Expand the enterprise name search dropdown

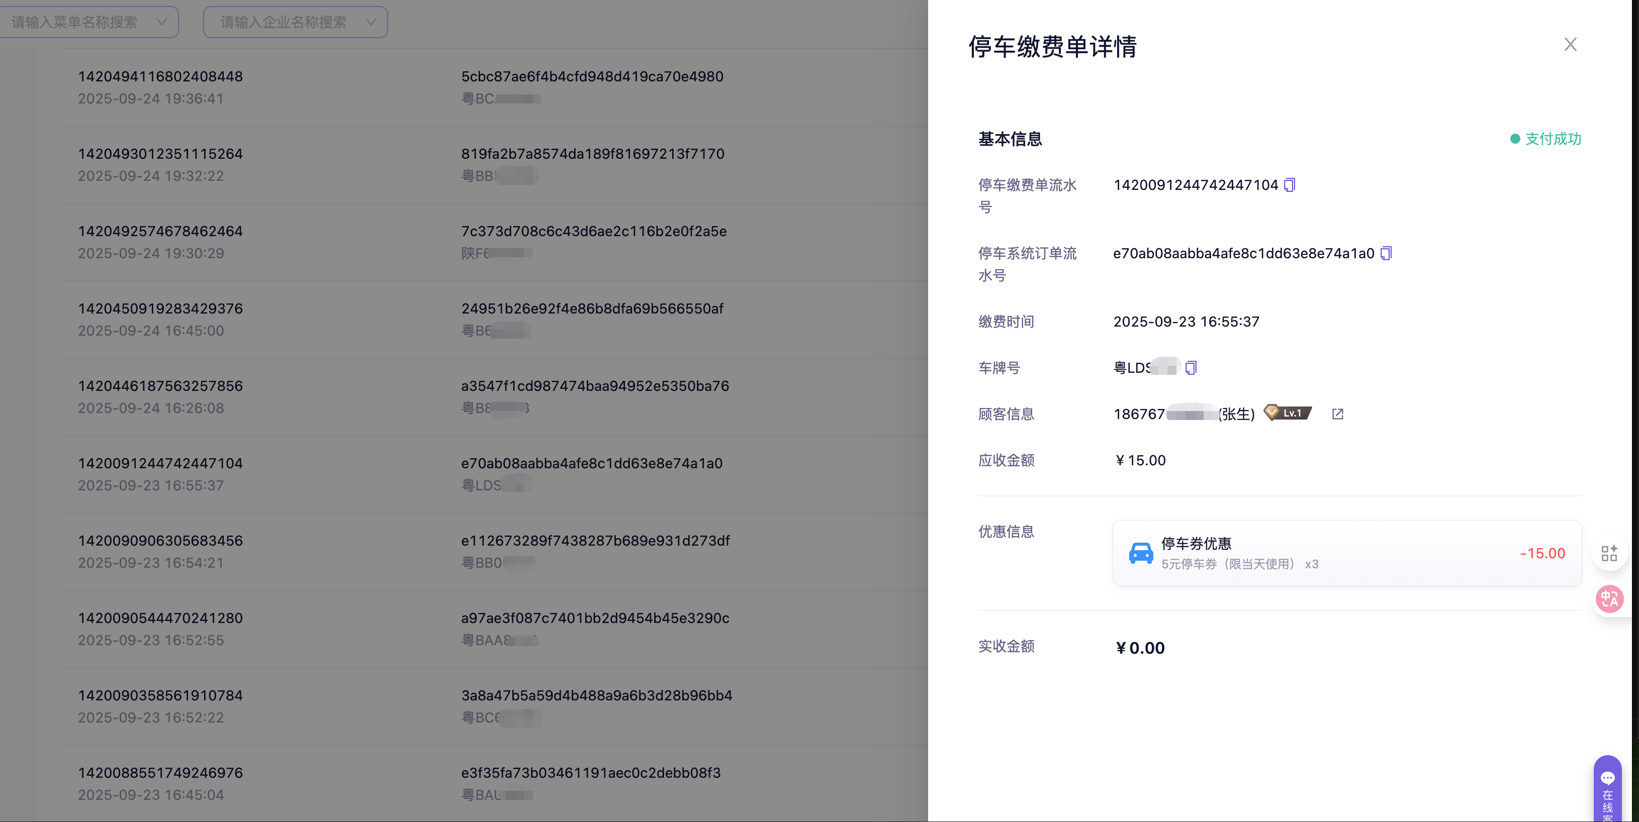(371, 22)
